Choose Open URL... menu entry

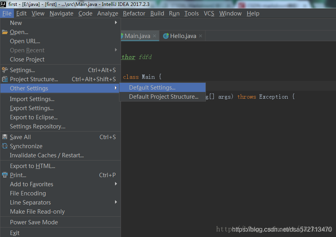(x=60, y=41)
